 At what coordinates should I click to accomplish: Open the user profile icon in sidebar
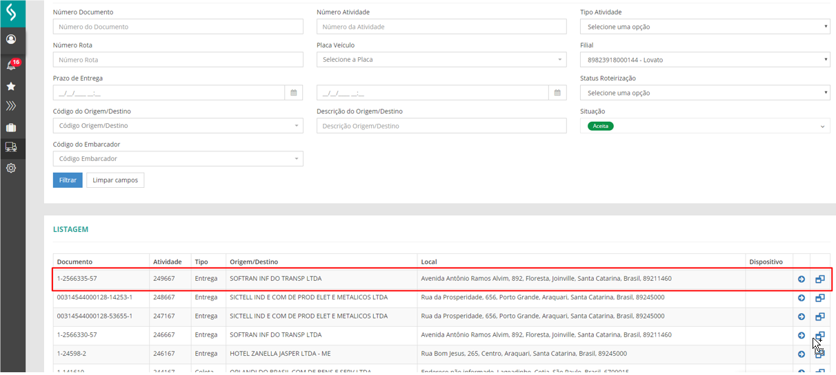click(11, 39)
